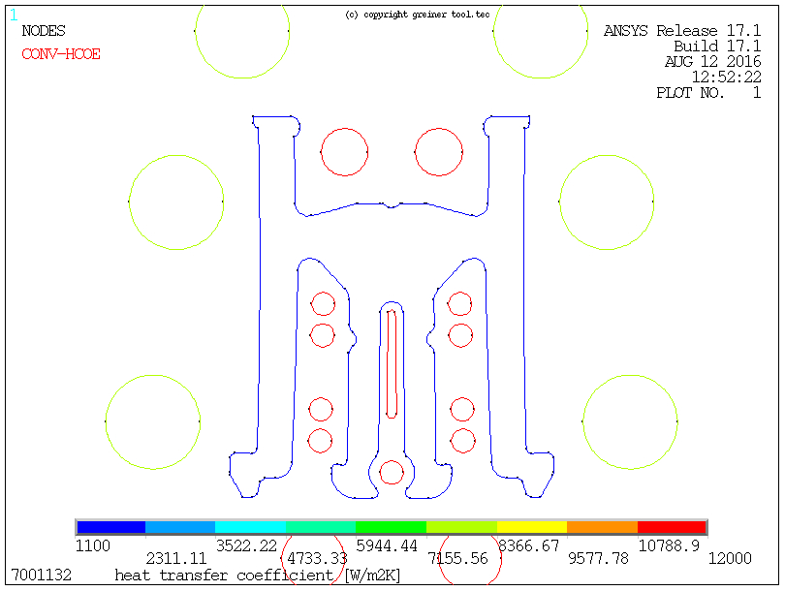Click the 8366.67 legend value

529,545
